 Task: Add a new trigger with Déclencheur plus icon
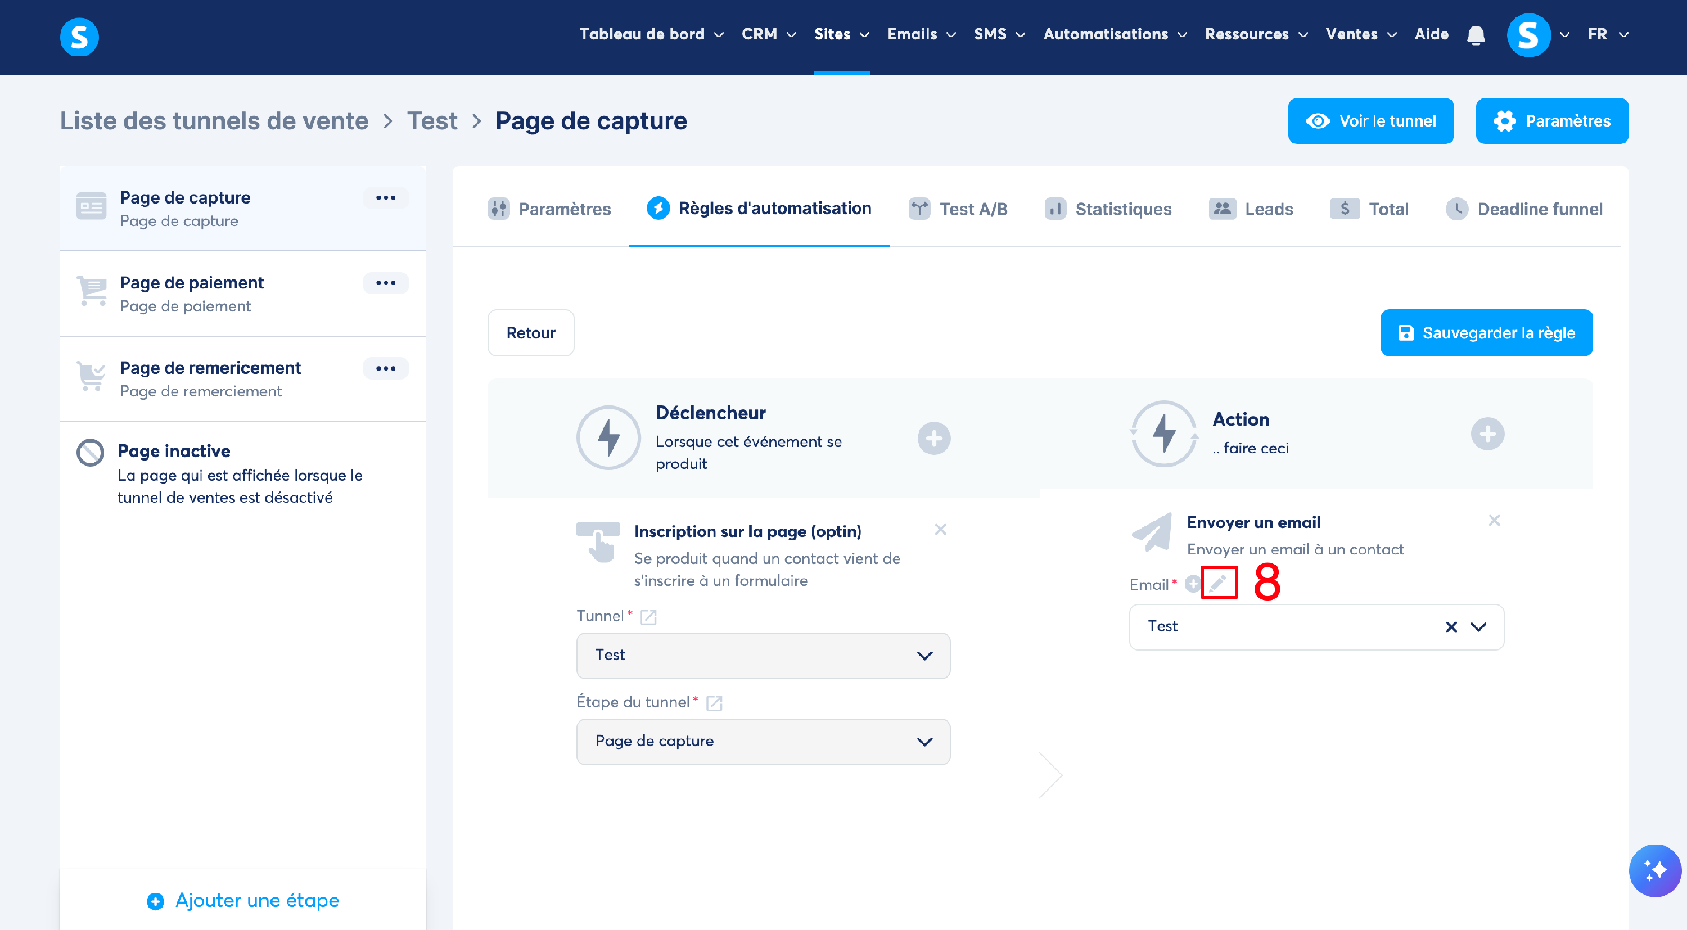(933, 438)
